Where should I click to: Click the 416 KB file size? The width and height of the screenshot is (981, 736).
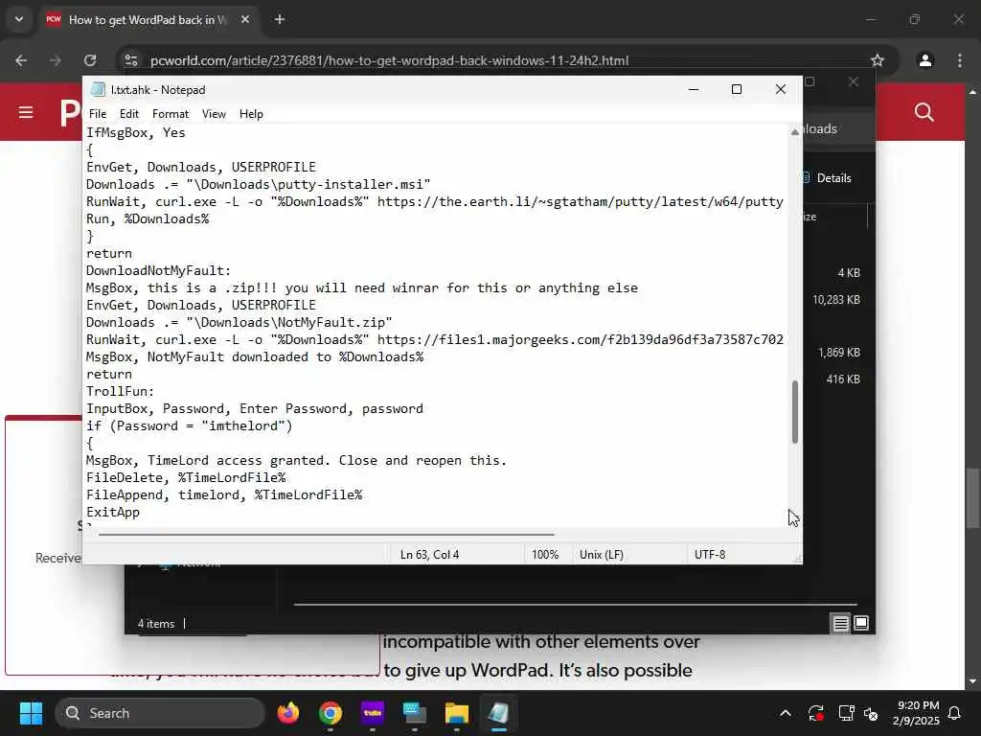coord(843,379)
